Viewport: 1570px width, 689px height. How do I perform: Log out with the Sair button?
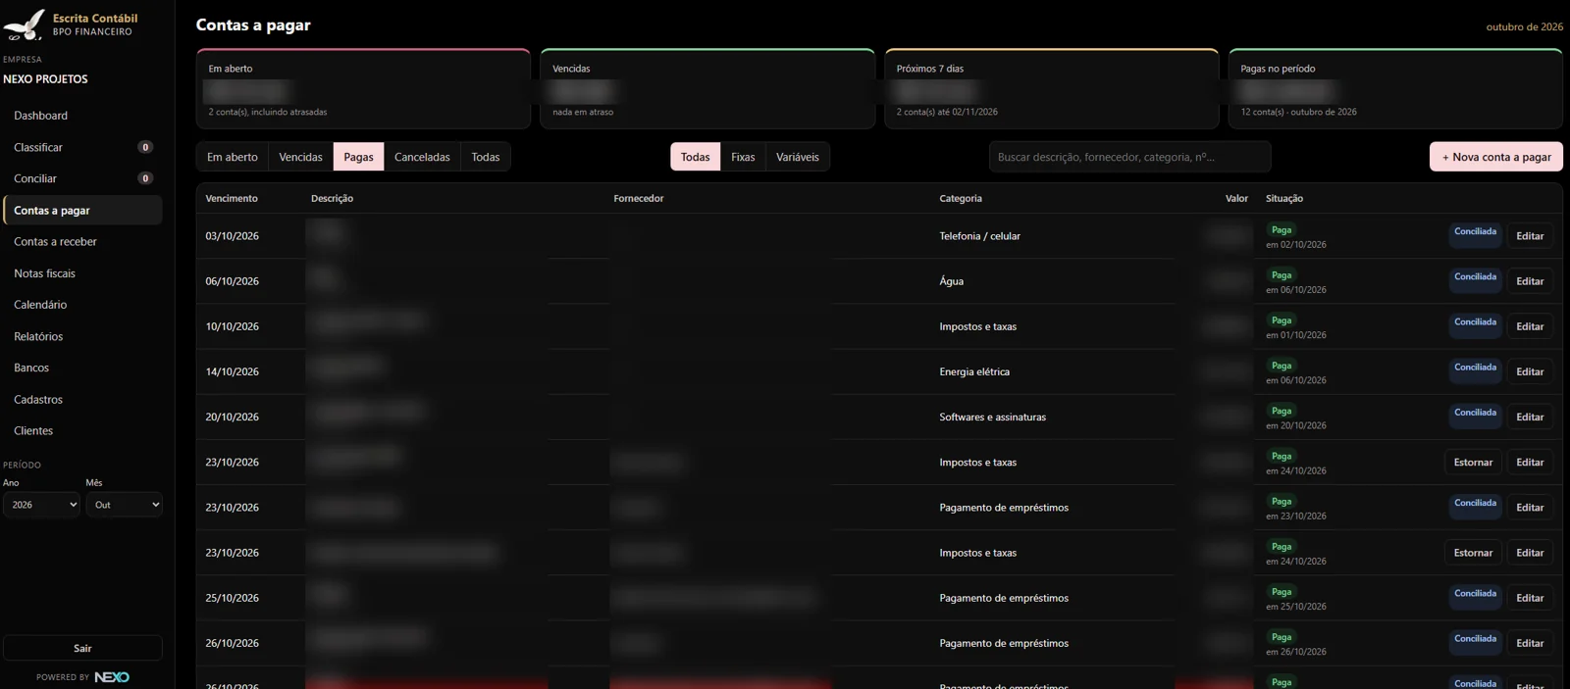point(82,648)
